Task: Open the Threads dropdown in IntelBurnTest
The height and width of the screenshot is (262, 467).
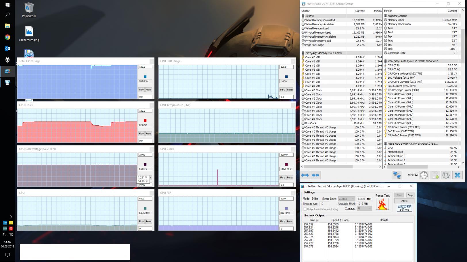Action: point(364,208)
